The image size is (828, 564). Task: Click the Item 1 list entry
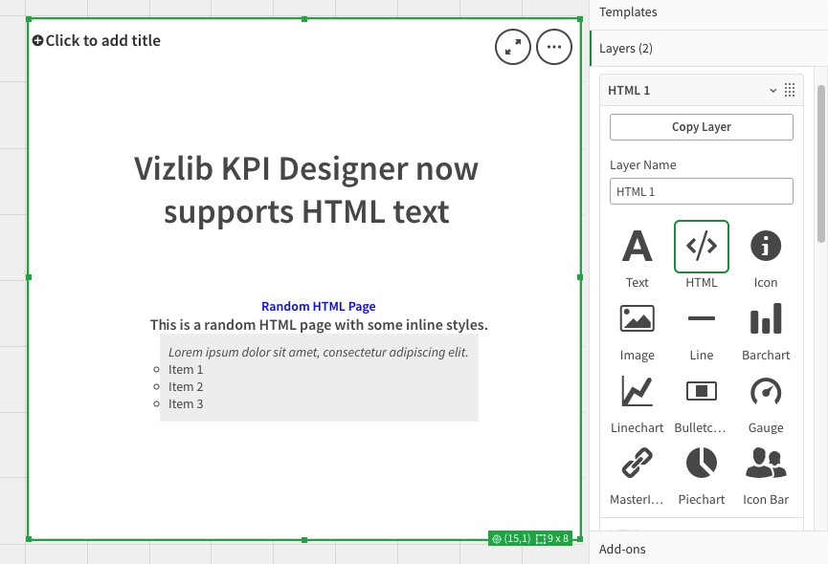coord(186,370)
